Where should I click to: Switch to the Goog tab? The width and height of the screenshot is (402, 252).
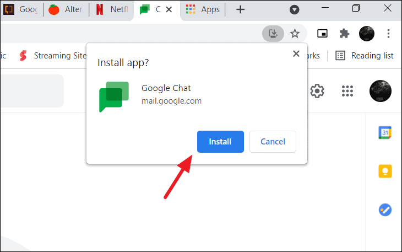point(21,9)
